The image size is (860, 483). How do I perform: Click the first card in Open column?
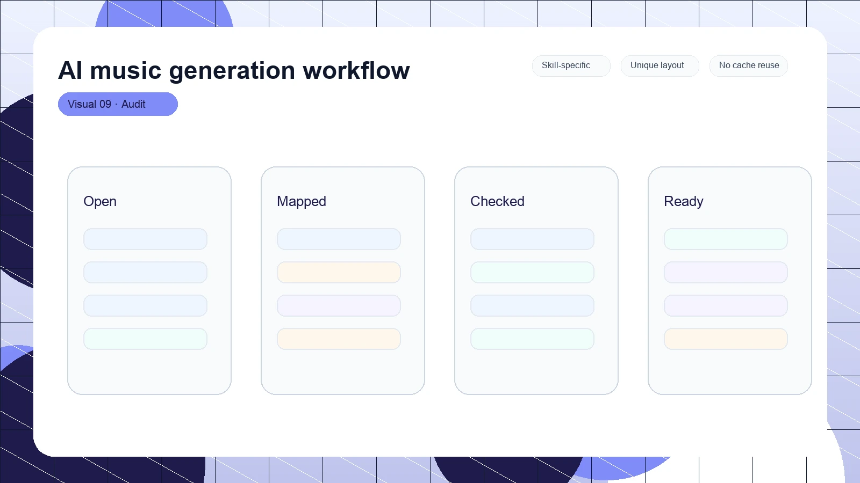pyautogui.click(x=145, y=239)
